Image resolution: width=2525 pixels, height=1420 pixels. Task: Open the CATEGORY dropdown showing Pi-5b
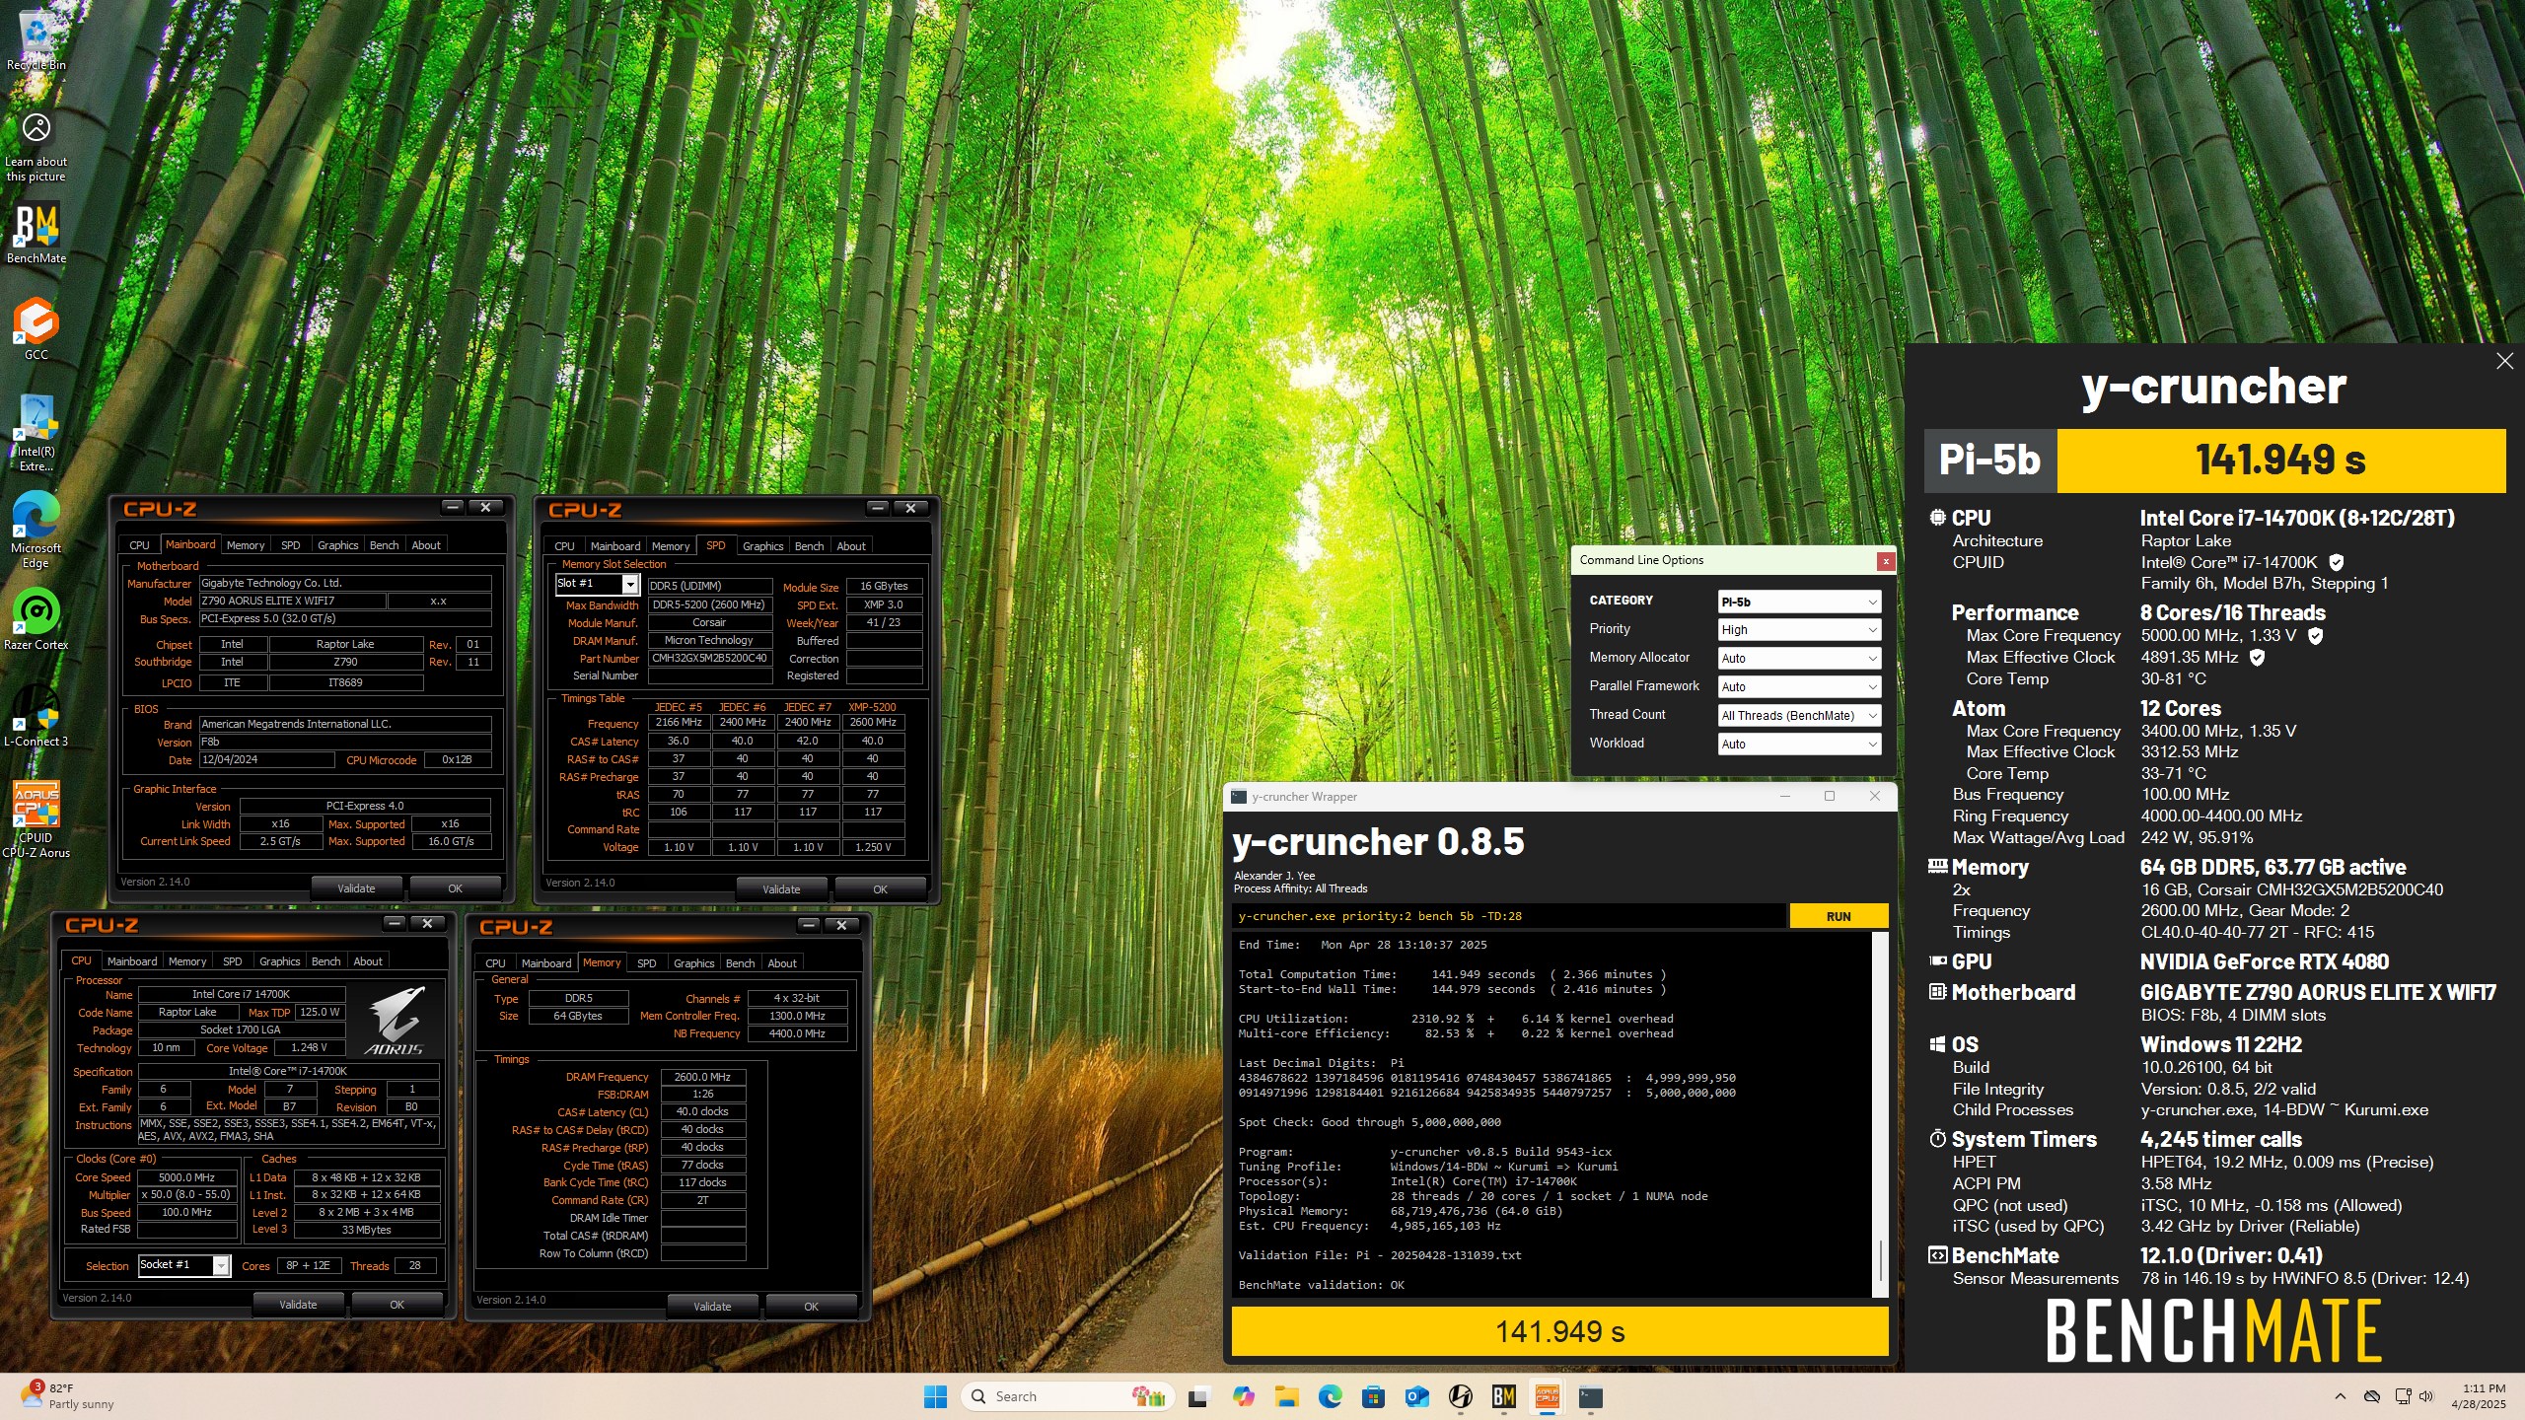tap(1799, 602)
